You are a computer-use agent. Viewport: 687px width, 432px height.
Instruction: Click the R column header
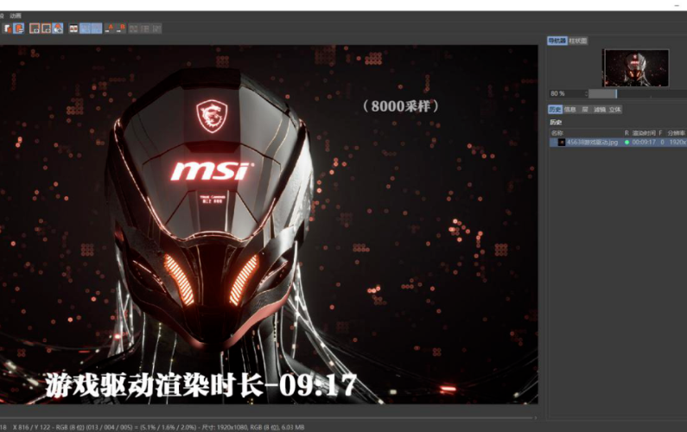point(627,133)
